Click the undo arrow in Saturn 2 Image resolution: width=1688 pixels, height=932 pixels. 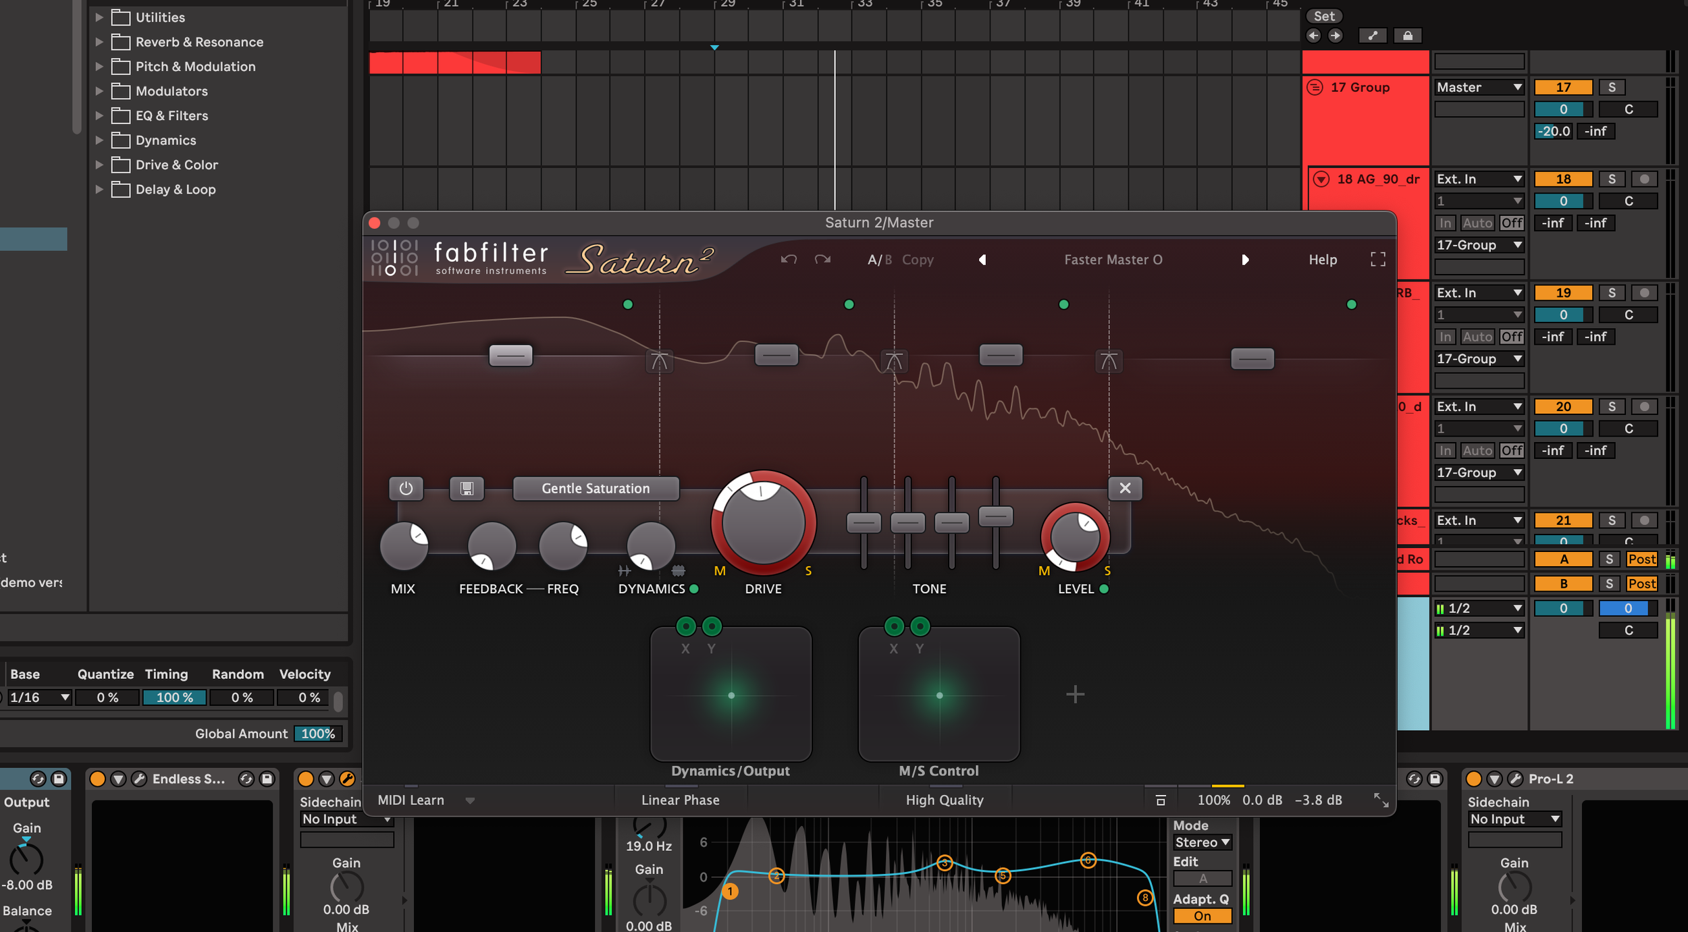788,259
